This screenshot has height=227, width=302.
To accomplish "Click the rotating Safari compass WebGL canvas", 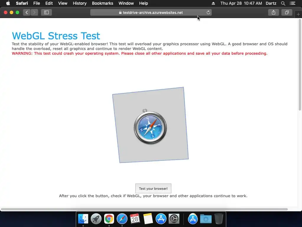I will (x=150, y=125).
